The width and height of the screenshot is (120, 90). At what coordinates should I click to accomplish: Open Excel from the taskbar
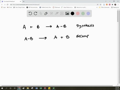pos(41,88)
